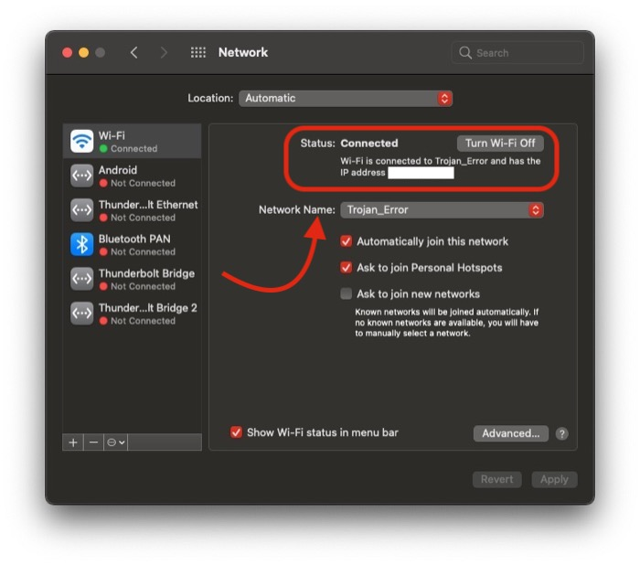Open the show-all preferences grid icon
640x565 pixels.
point(197,53)
